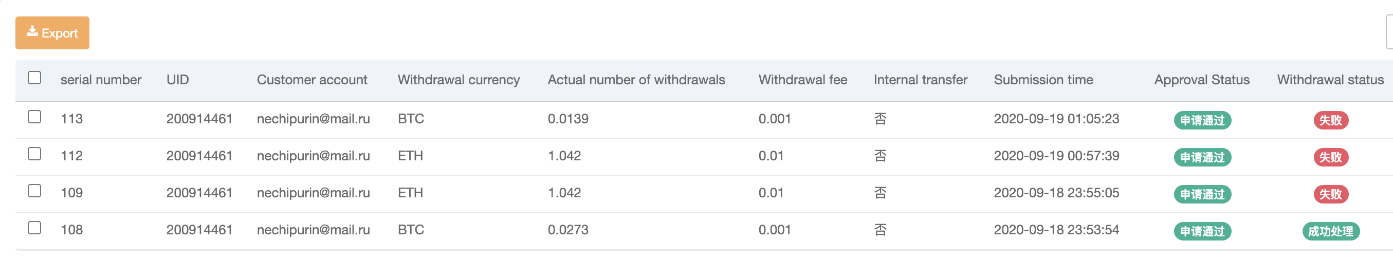Screen dimensions: 1393x259
Task: Click the Withdrawal currency column header
Action: coord(459,80)
